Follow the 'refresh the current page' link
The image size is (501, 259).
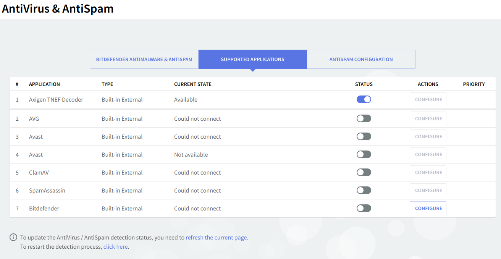pyautogui.click(x=216, y=238)
